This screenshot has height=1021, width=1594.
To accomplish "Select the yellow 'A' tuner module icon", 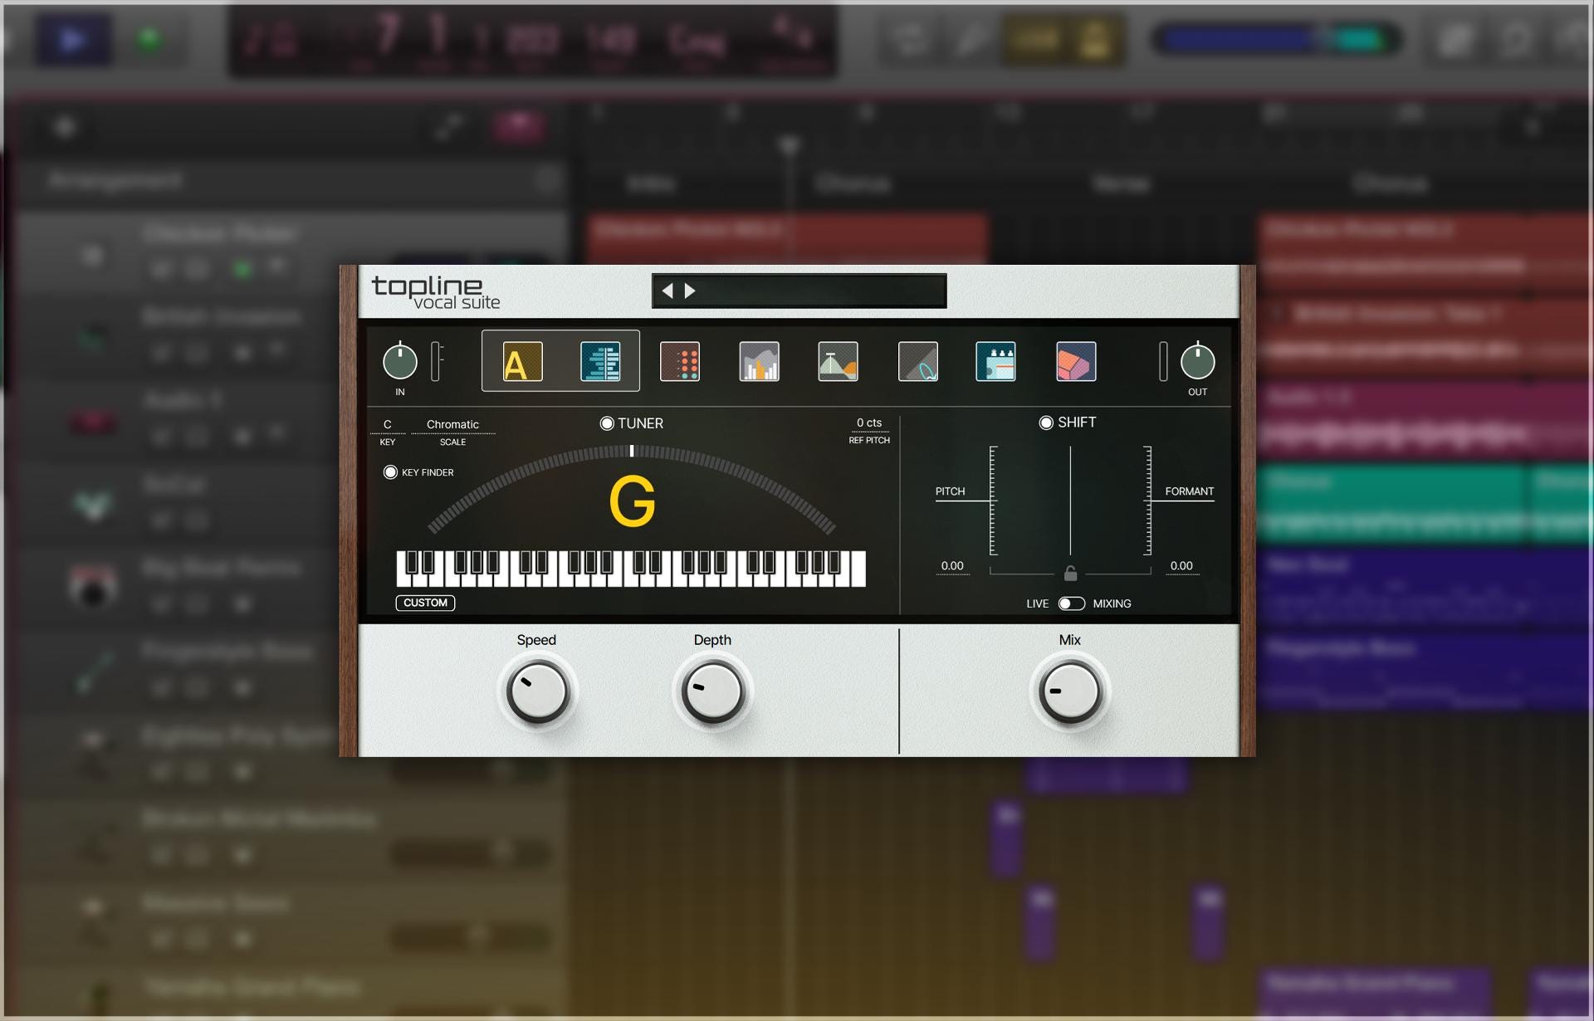I will (x=522, y=362).
